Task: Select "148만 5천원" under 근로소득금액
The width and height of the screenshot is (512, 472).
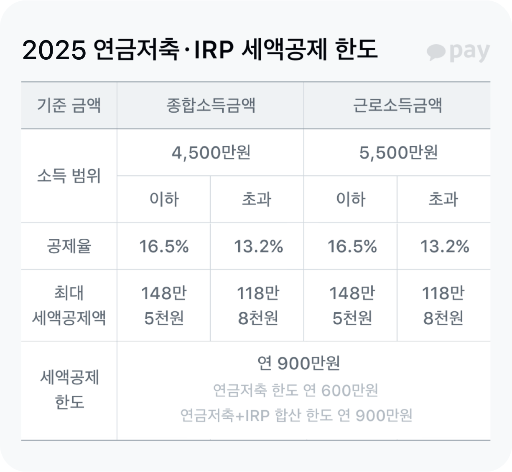Action: (x=352, y=305)
